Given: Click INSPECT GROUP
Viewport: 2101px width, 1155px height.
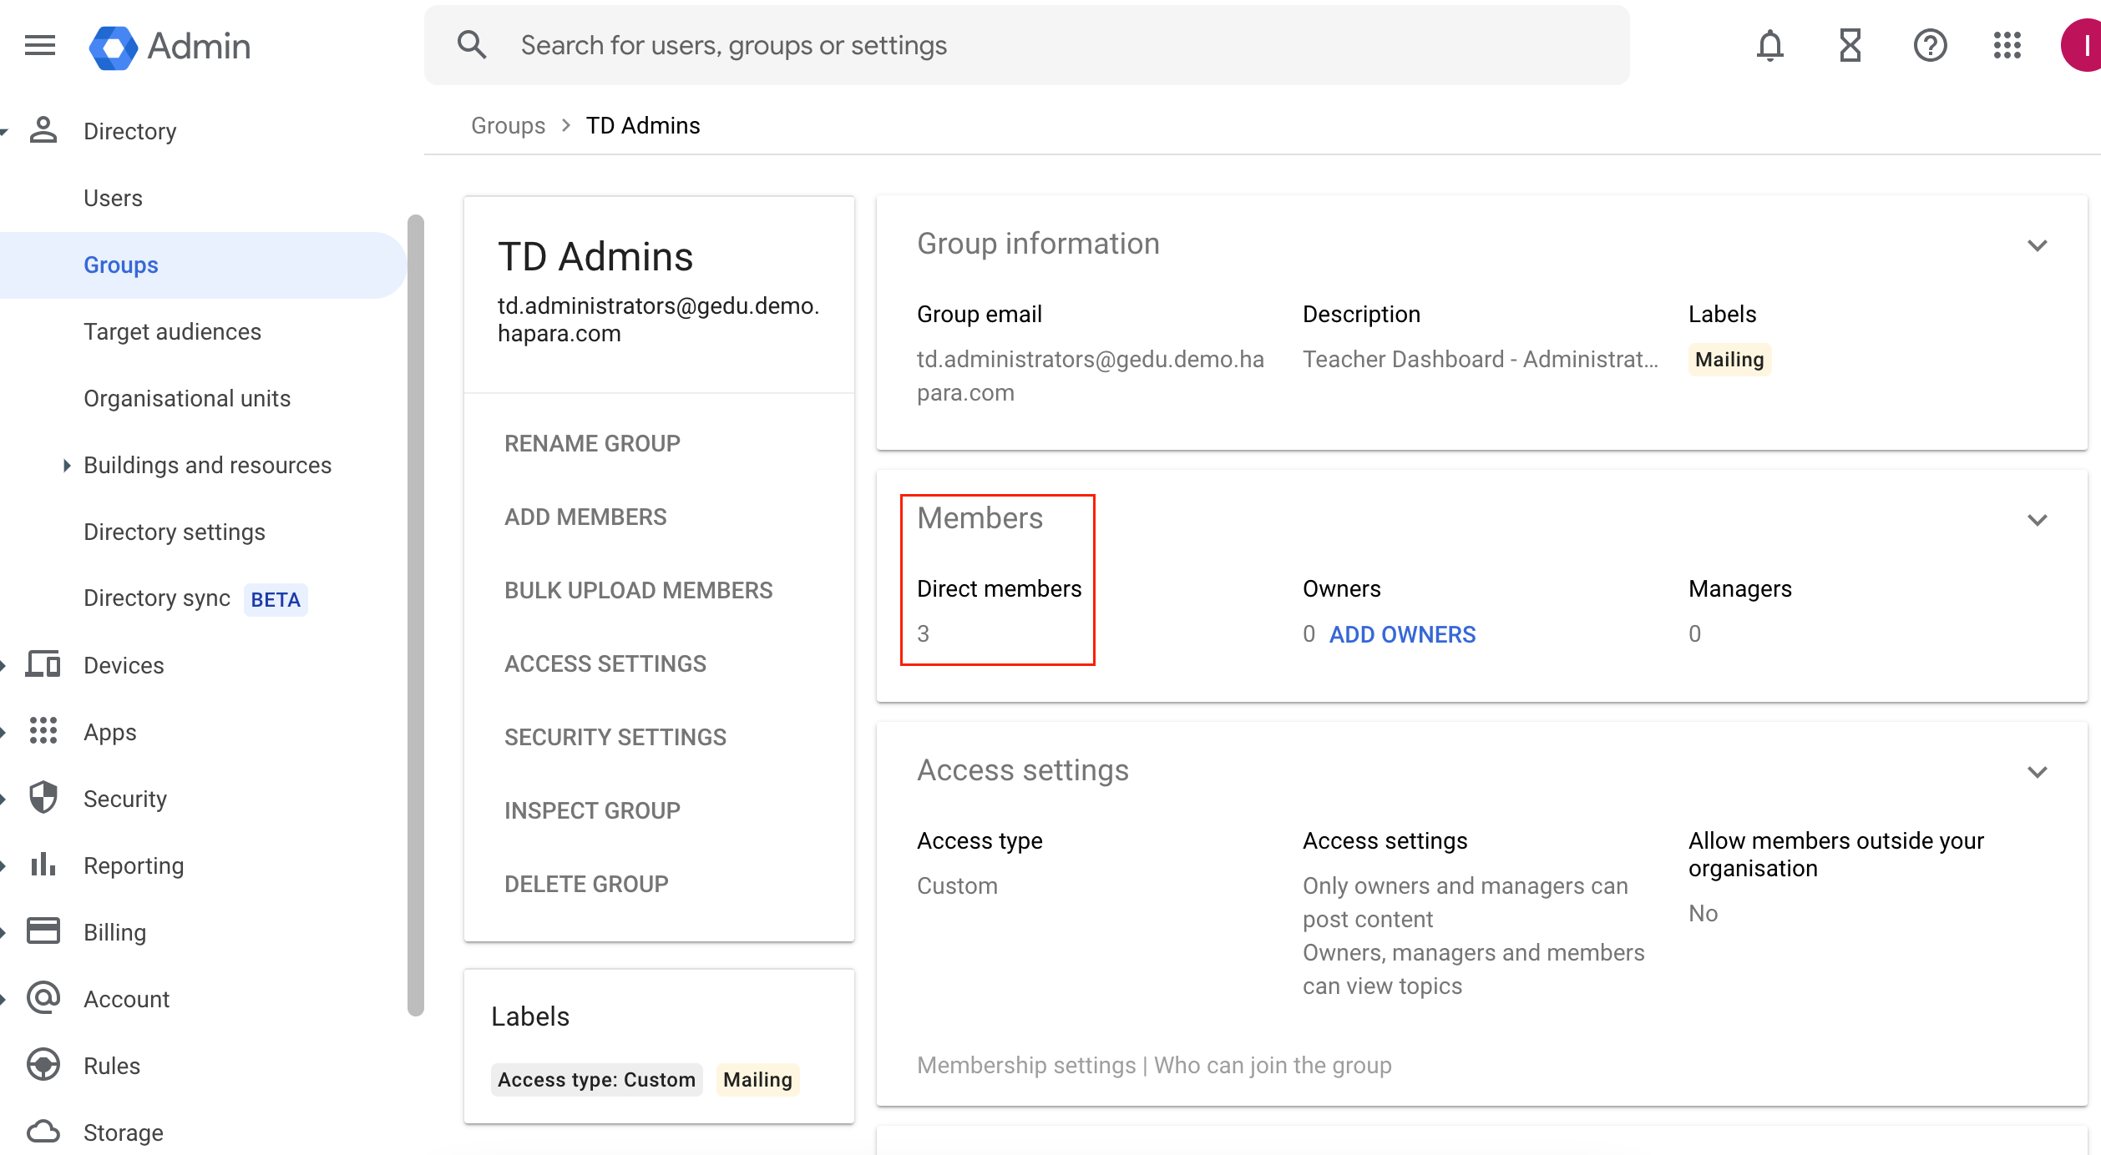Looking at the screenshot, I should click(592, 810).
